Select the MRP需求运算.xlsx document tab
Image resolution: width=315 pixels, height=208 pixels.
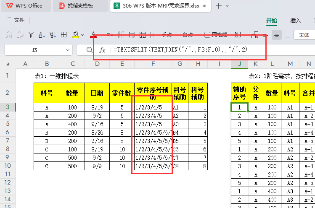click(161, 6)
